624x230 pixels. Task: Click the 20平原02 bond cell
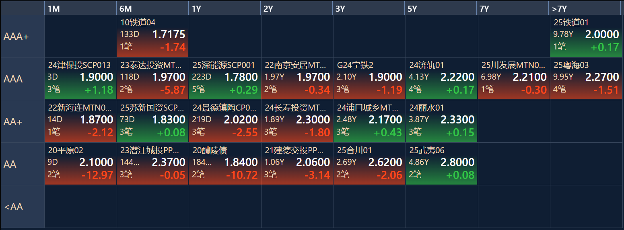(80, 164)
